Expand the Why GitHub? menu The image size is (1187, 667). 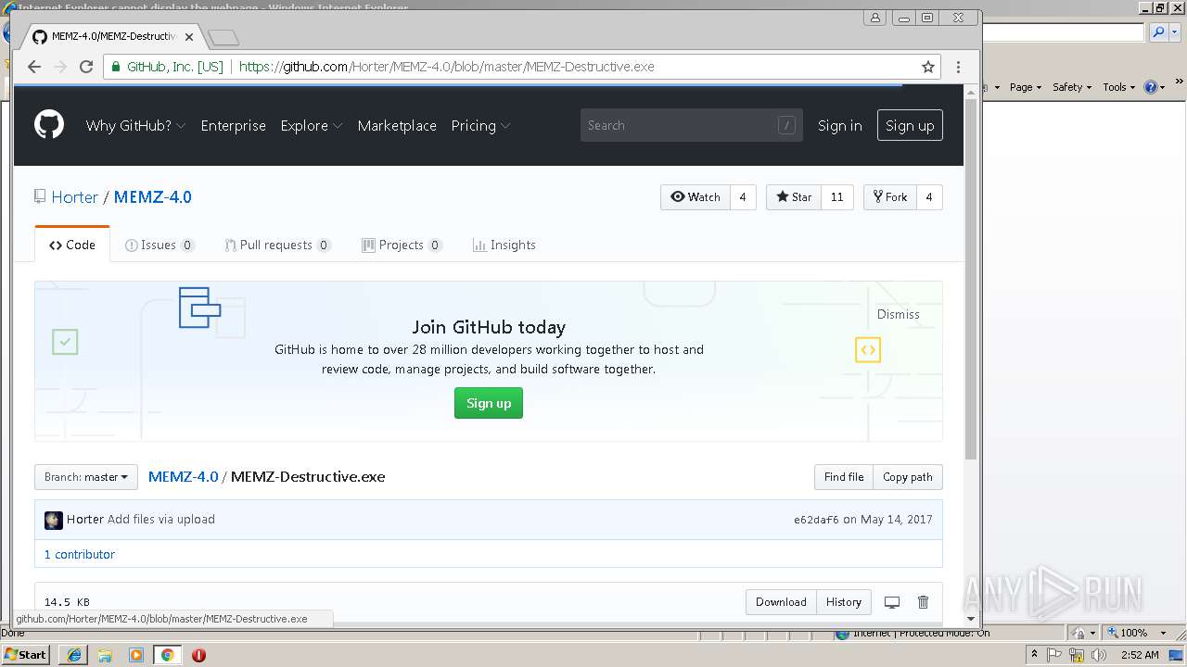click(135, 126)
